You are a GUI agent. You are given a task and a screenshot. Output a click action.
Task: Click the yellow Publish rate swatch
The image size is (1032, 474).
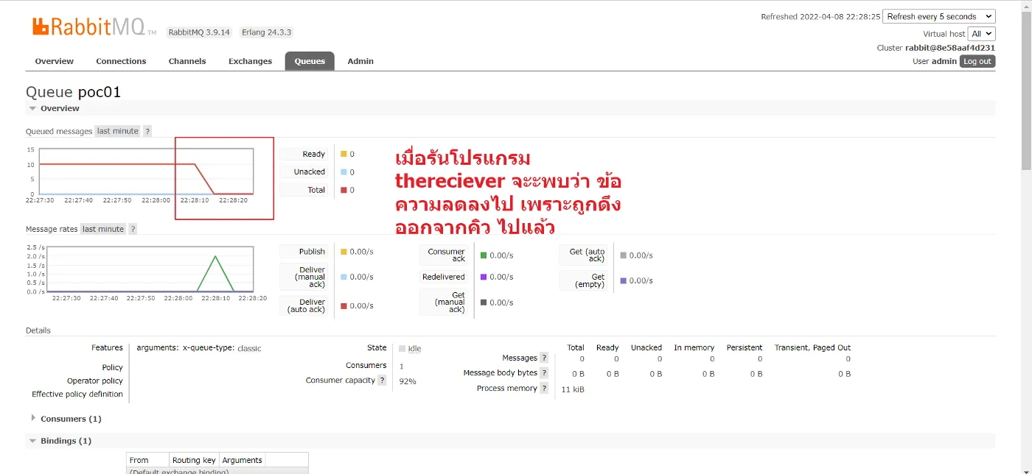(344, 252)
